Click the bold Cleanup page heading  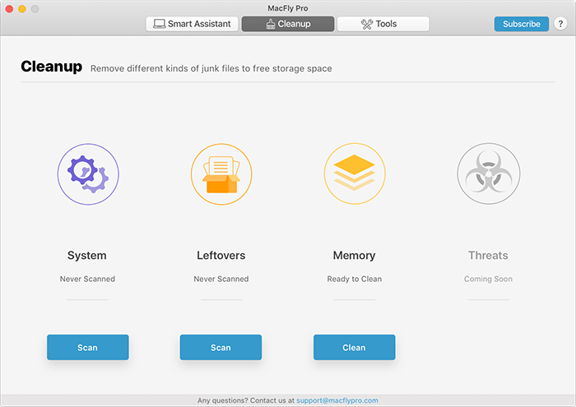(x=51, y=67)
